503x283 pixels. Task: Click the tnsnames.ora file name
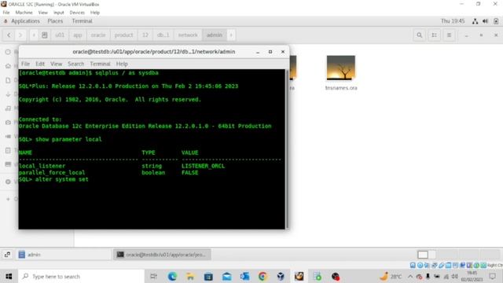pyautogui.click(x=341, y=88)
